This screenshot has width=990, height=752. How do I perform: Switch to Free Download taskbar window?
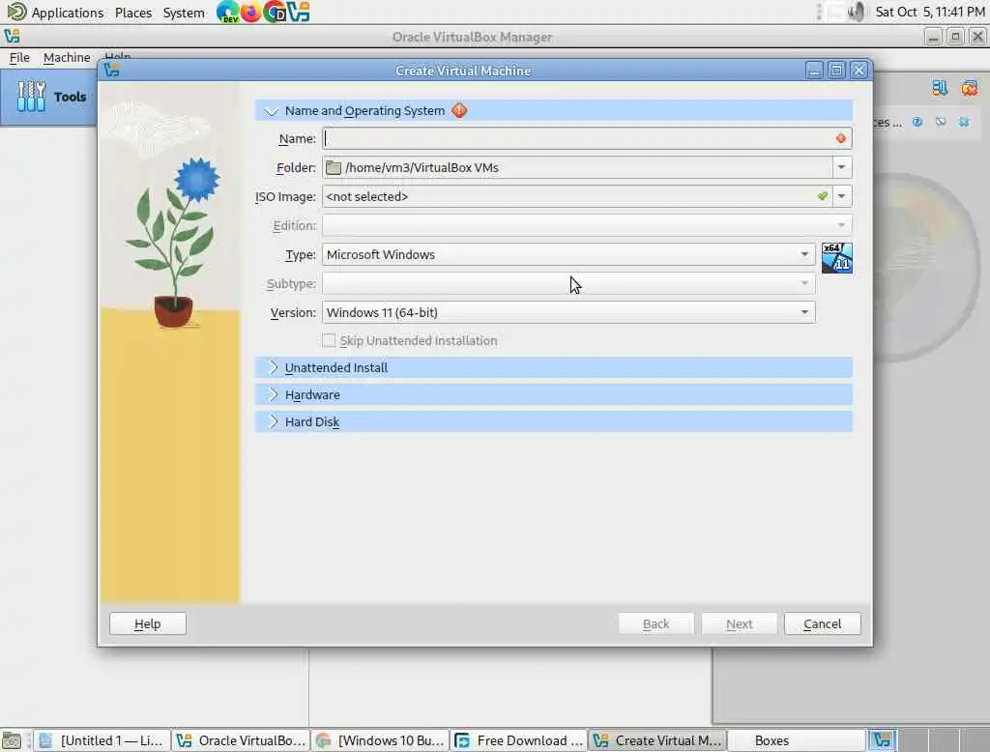(x=519, y=740)
